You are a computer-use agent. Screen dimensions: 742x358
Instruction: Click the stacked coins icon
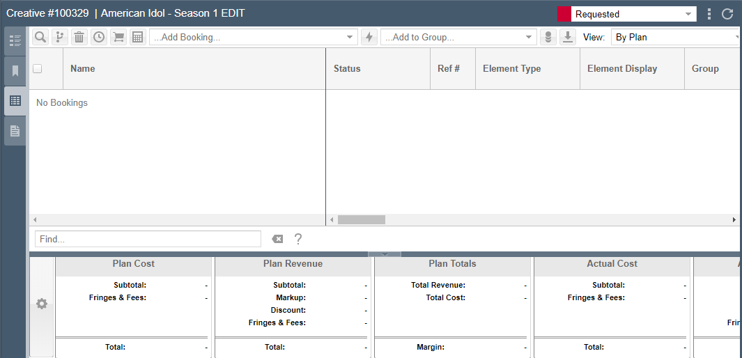[548, 37]
